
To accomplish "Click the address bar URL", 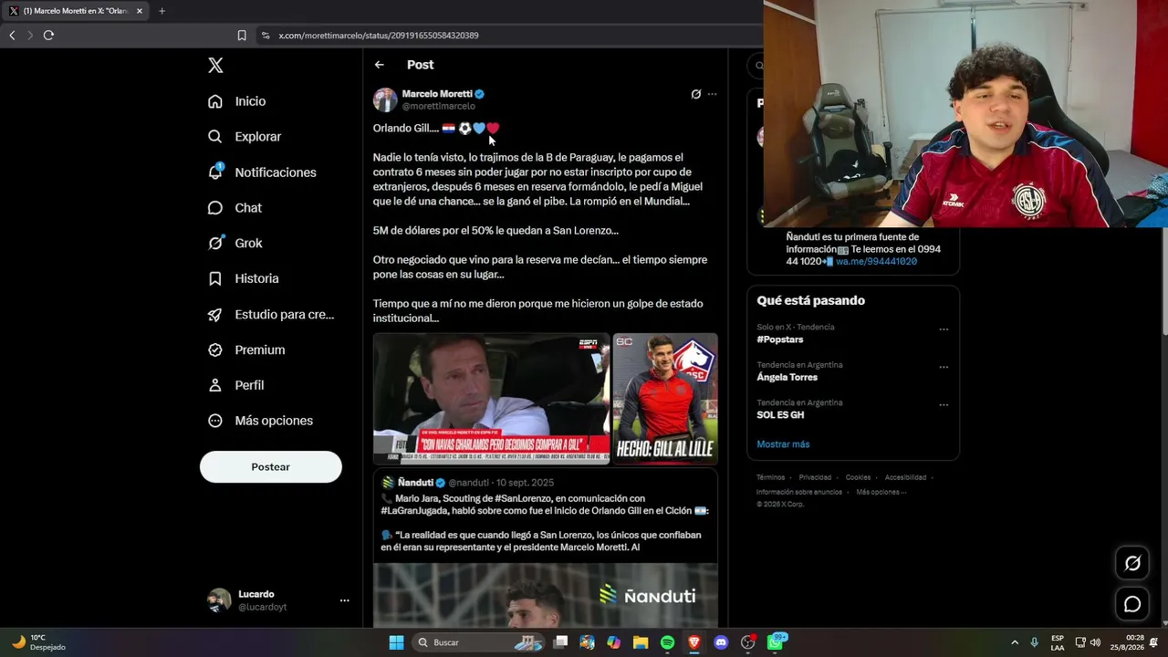I will click(x=379, y=36).
